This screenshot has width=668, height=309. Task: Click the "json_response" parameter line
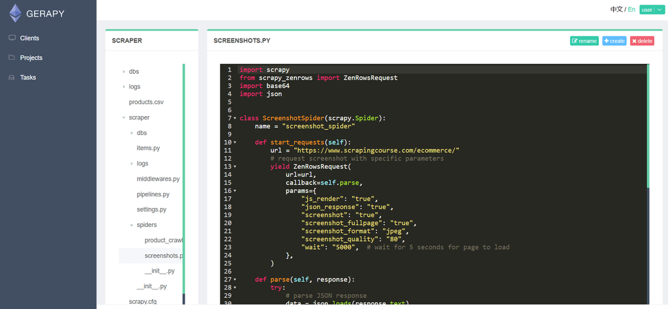coord(347,207)
